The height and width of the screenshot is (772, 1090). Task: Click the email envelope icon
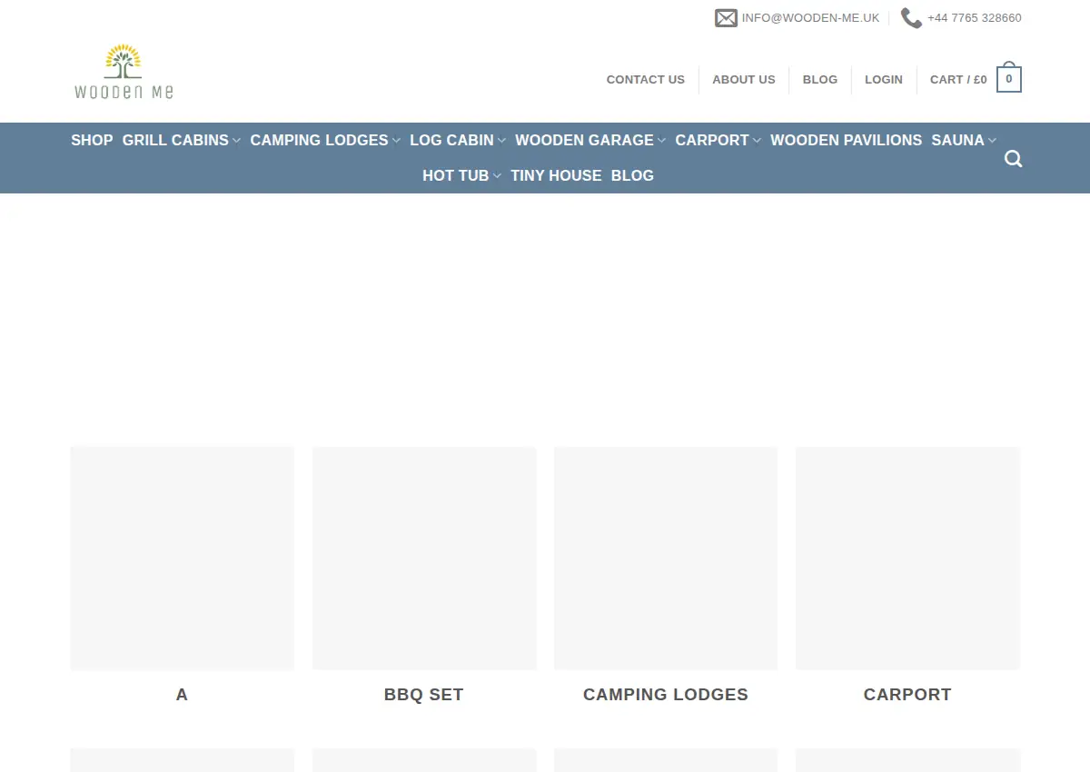726,18
